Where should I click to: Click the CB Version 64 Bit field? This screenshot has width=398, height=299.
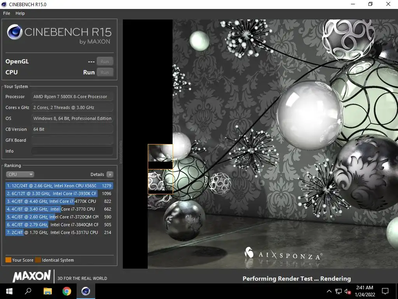72,129
